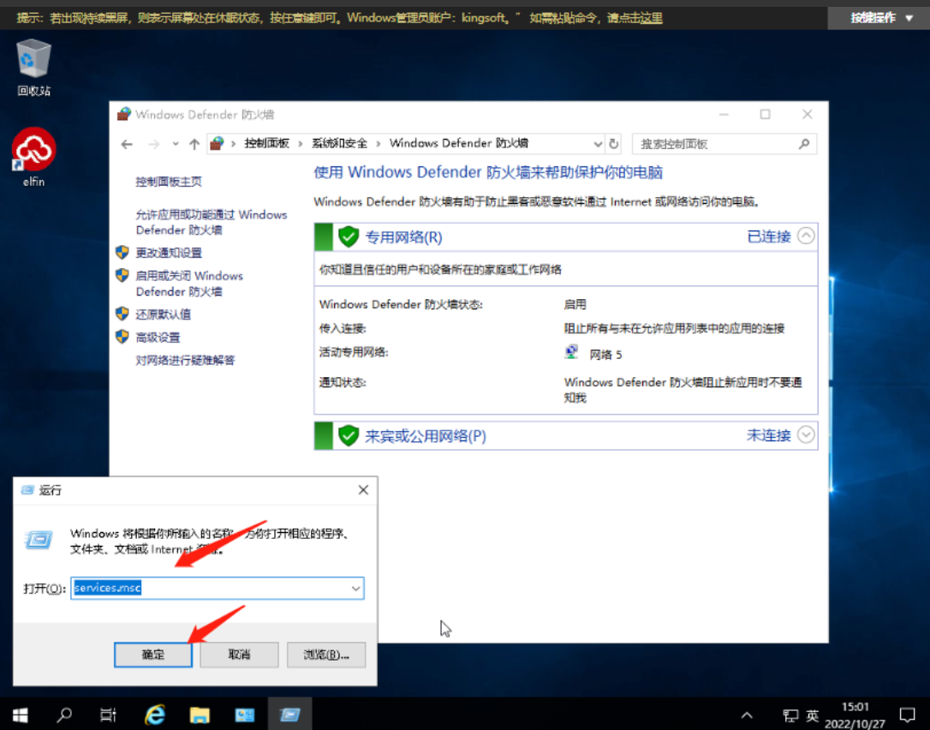Click 还原默认值 link
Viewport: 930px width, 730px height.
163,314
